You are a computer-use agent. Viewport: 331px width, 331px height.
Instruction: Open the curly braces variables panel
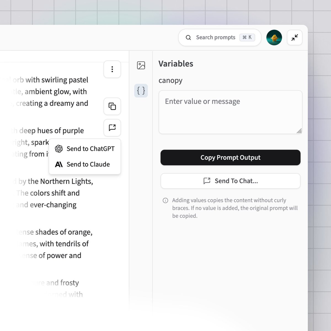coord(141,90)
